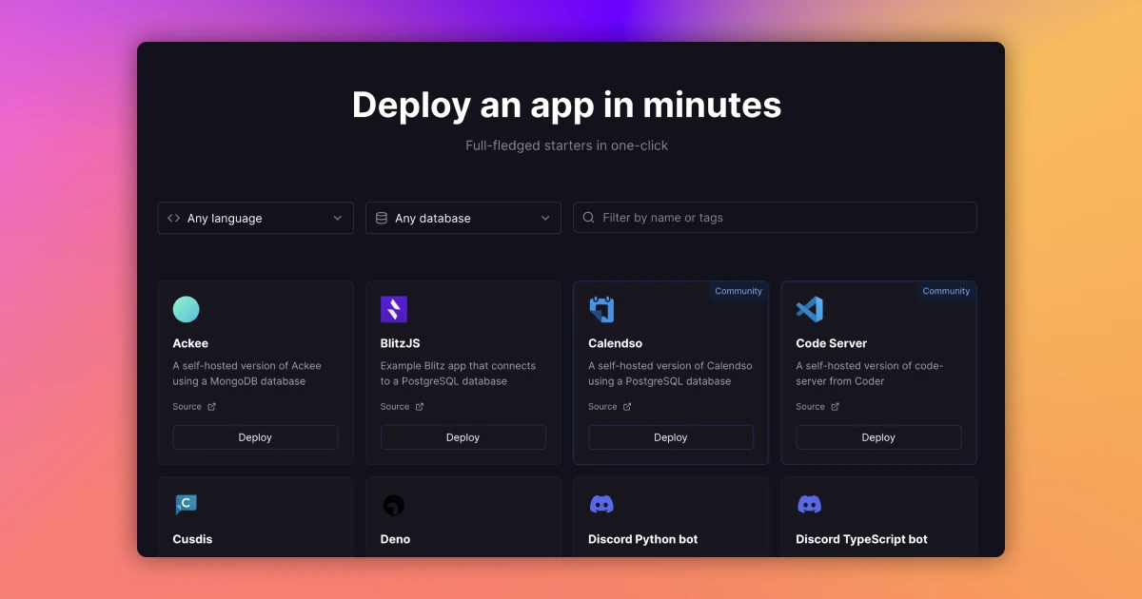Open the Any language dropdown
The image size is (1142, 599).
pyautogui.click(x=255, y=218)
